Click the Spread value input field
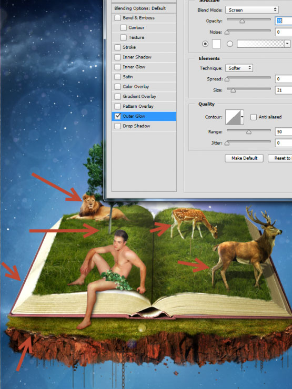Image resolution: width=292 pixels, height=389 pixels. [x=284, y=79]
